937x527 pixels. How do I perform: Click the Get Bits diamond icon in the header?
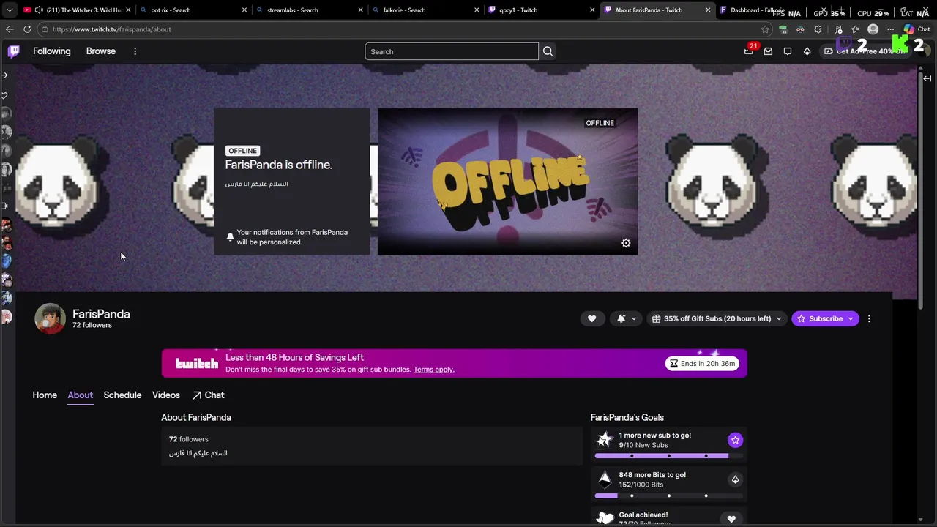coord(807,51)
